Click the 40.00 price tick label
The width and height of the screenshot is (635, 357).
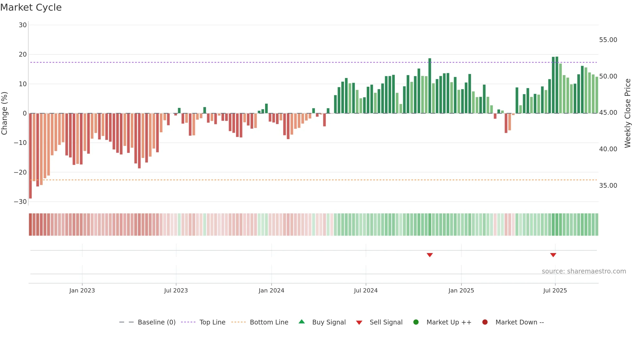(x=608, y=149)
